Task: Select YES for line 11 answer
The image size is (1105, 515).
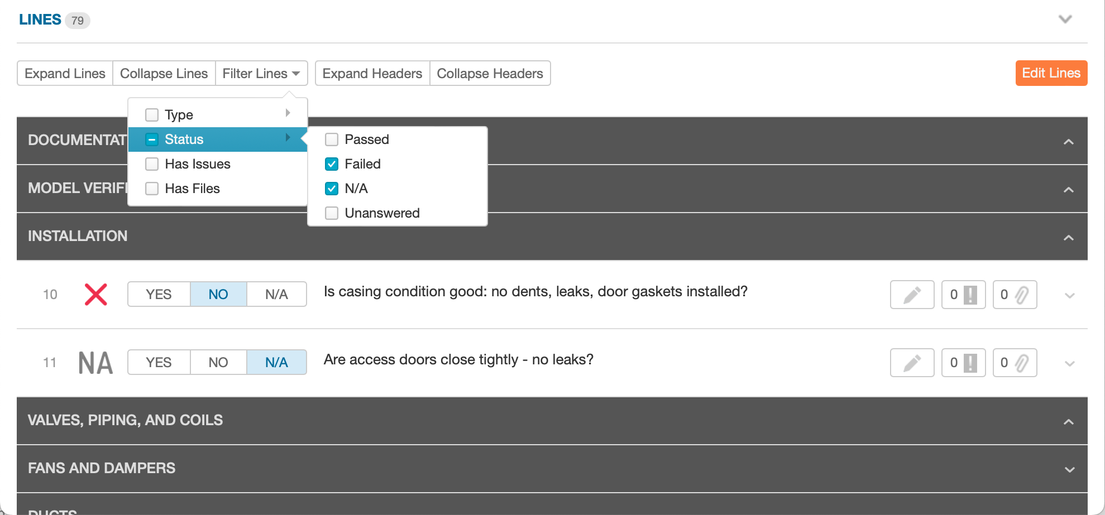Action: click(x=159, y=363)
